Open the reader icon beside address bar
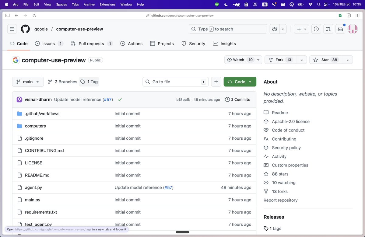The image size is (365, 237). tap(349, 16)
